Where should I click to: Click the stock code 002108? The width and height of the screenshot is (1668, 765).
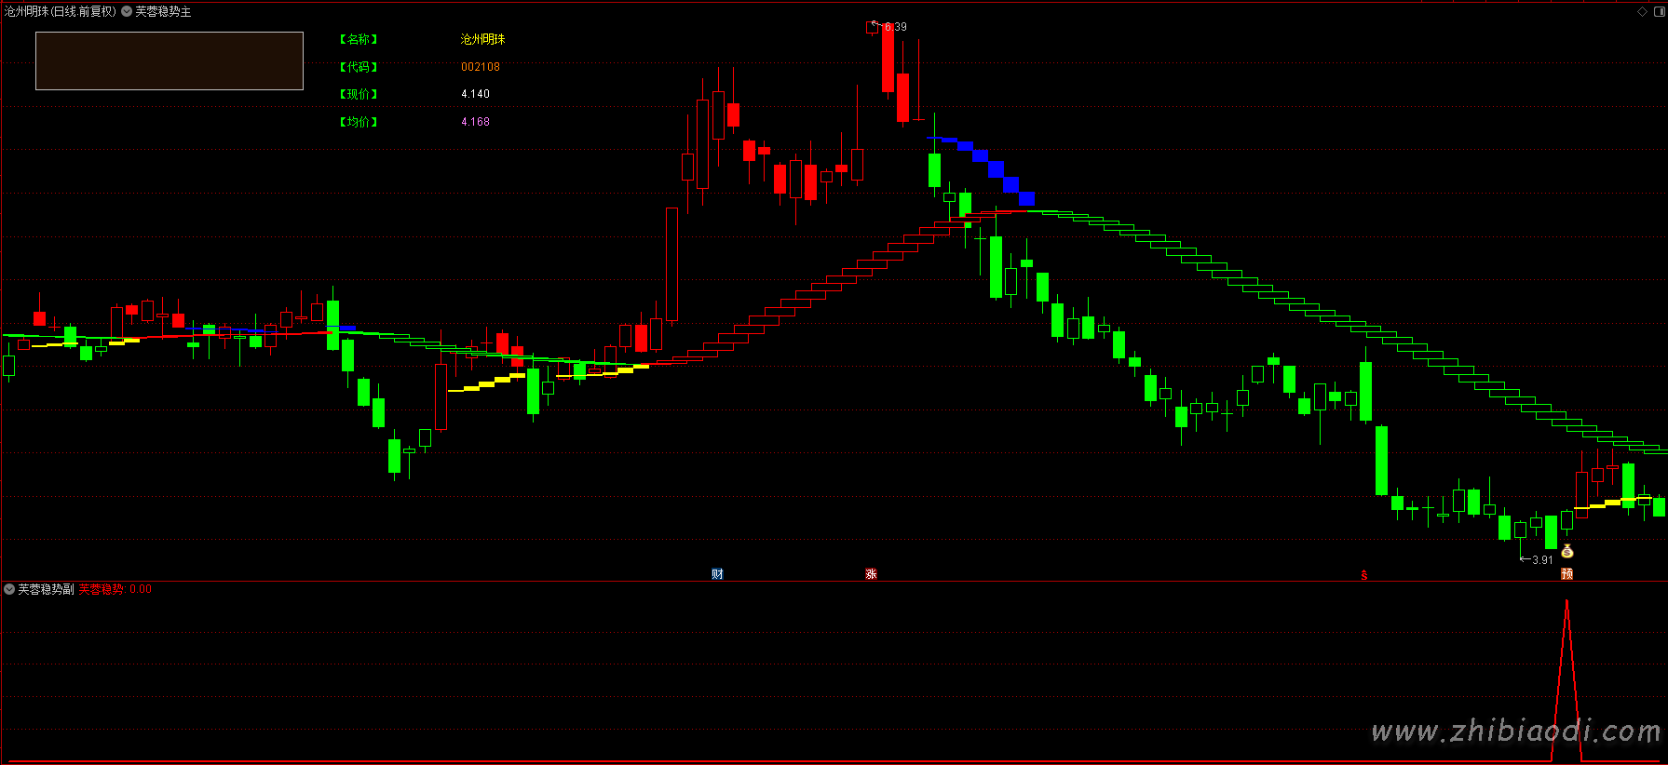click(481, 67)
